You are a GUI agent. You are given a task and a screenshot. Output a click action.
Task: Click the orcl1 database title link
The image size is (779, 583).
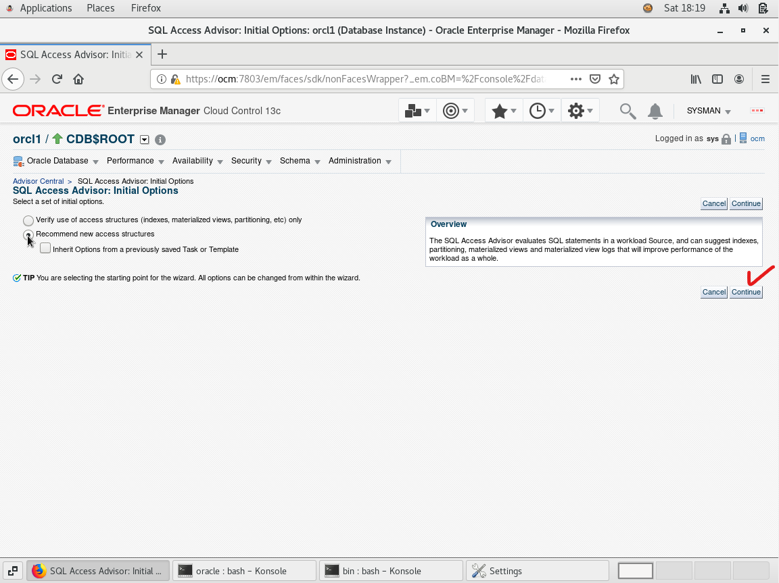click(x=27, y=139)
